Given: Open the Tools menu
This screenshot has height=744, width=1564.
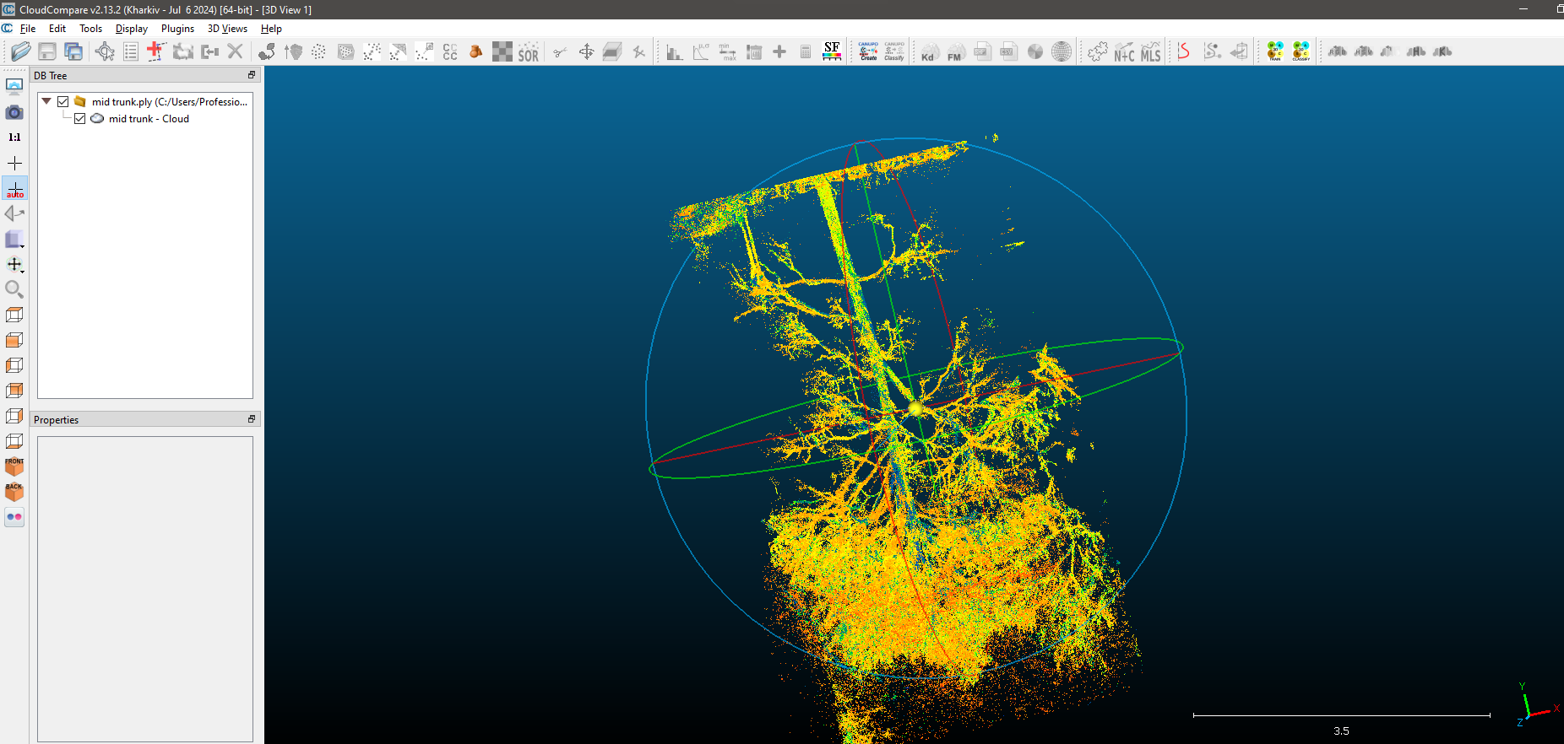Looking at the screenshot, I should 90,29.
